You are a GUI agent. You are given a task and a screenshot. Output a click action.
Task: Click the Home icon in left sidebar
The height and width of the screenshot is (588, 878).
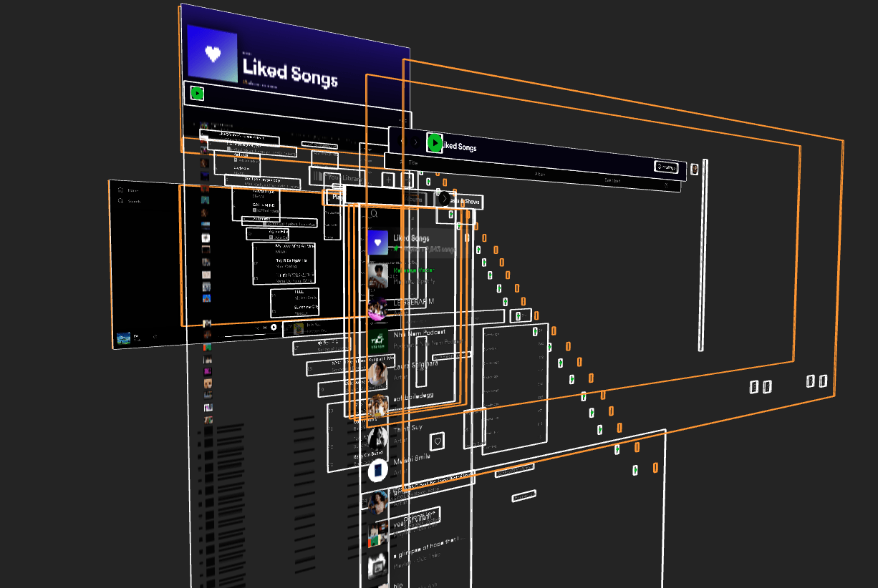121,190
